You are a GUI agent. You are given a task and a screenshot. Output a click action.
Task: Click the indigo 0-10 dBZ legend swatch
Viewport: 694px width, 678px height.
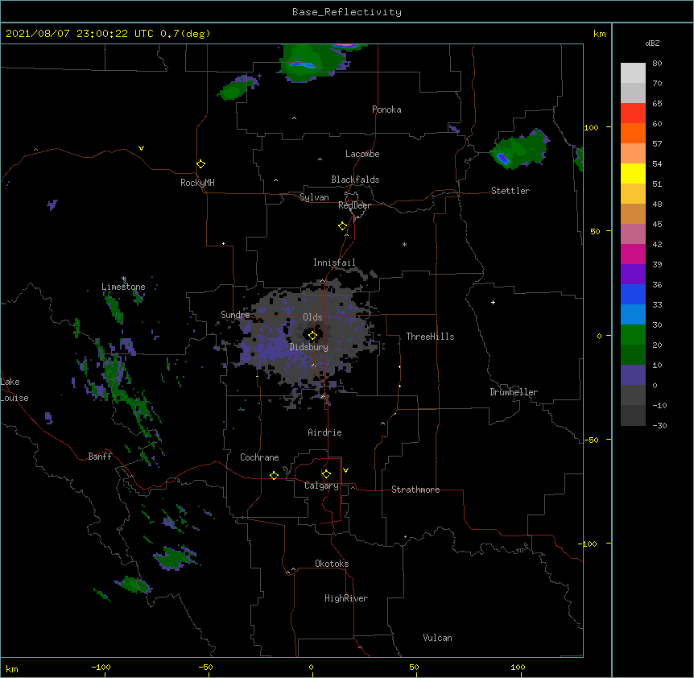tap(633, 375)
